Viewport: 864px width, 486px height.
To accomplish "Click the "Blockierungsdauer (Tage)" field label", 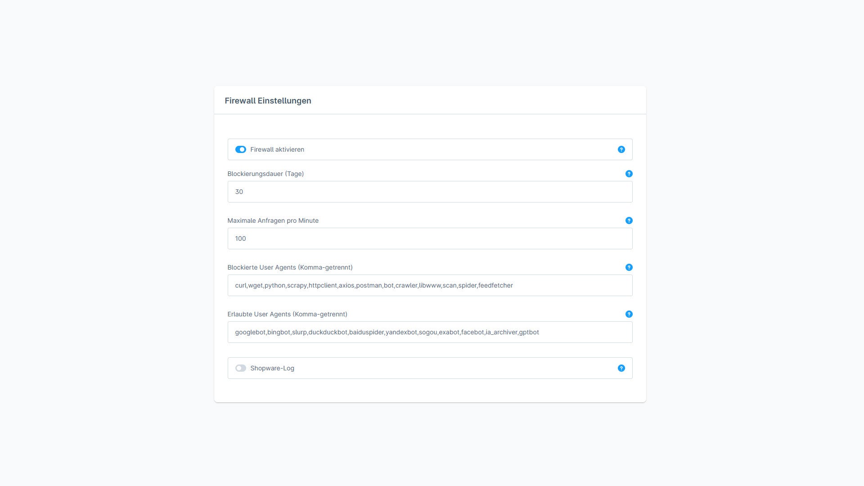I will pyautogui.click(x=265, y=174).
